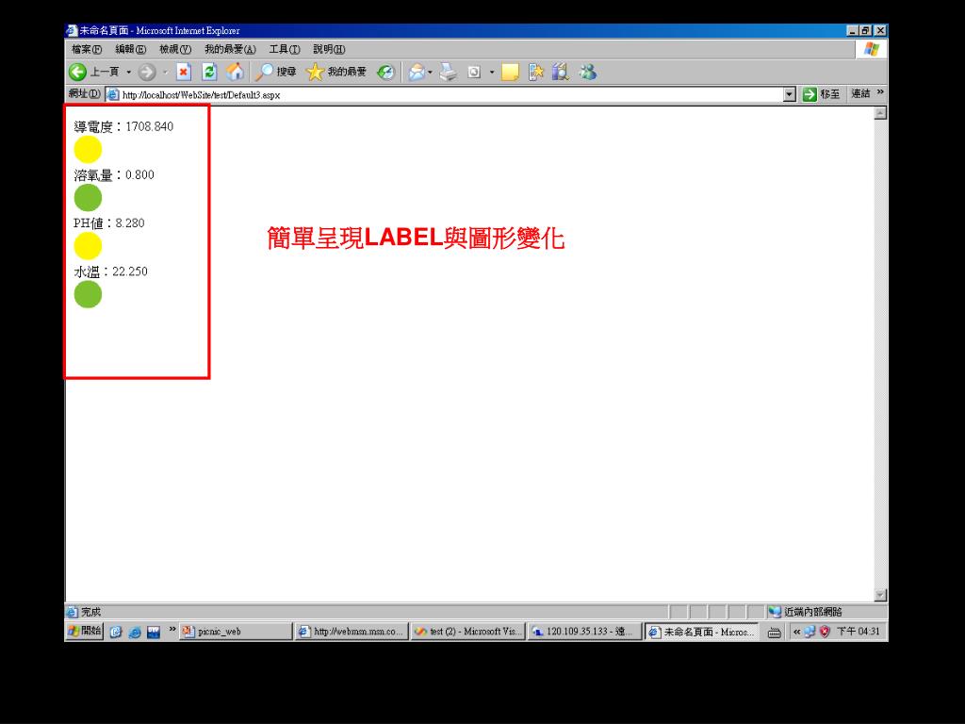Open the 檔案 (File) menu

(87, 49)
